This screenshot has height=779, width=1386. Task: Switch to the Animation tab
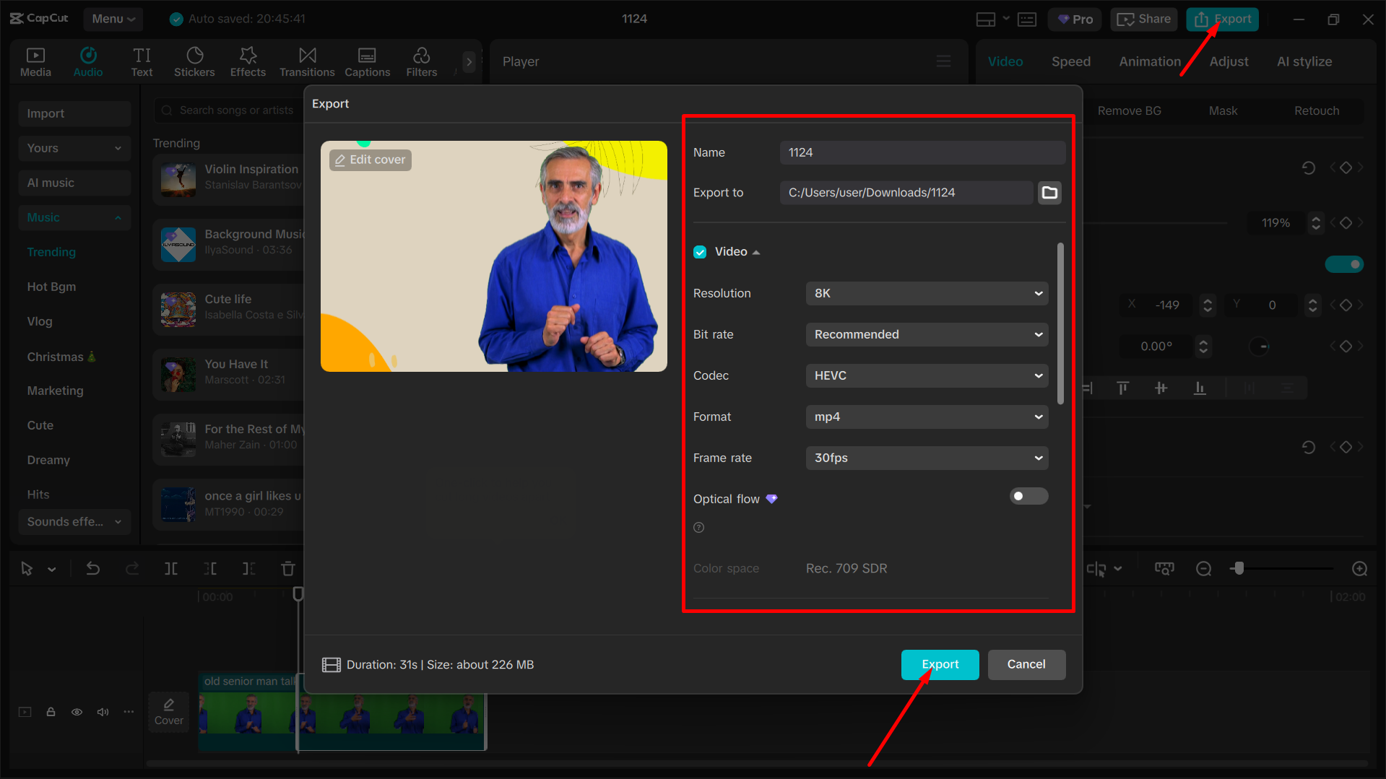tap(1150, 61)
